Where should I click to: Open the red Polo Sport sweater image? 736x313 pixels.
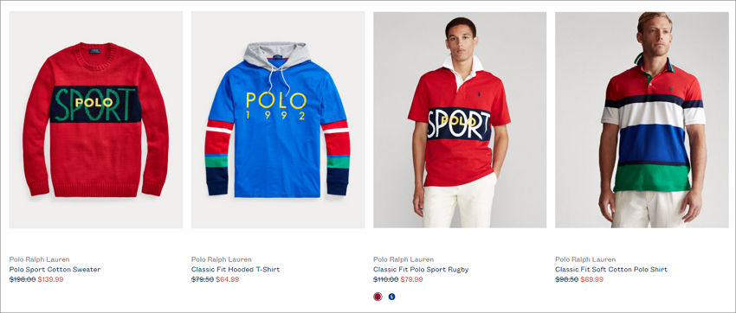pyautogui.click(x=96, y=120)
